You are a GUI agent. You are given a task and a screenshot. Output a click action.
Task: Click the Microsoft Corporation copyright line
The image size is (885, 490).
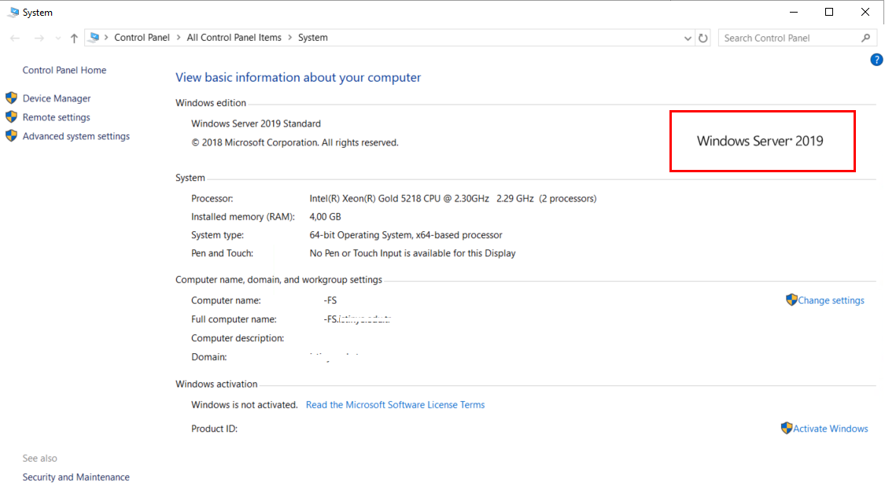coord(295,143)
